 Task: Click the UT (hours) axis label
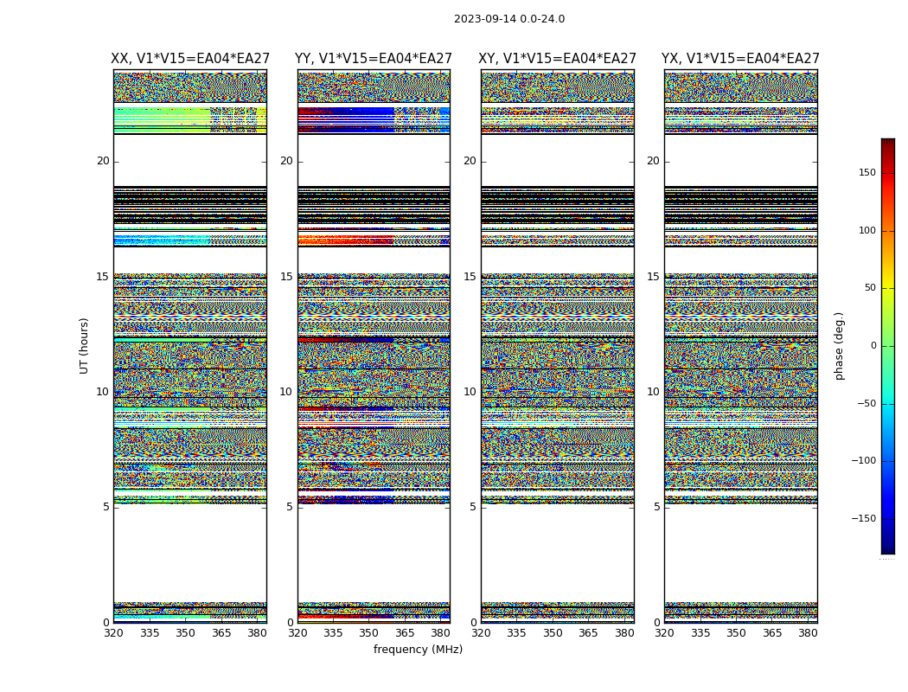coord(84,346)
